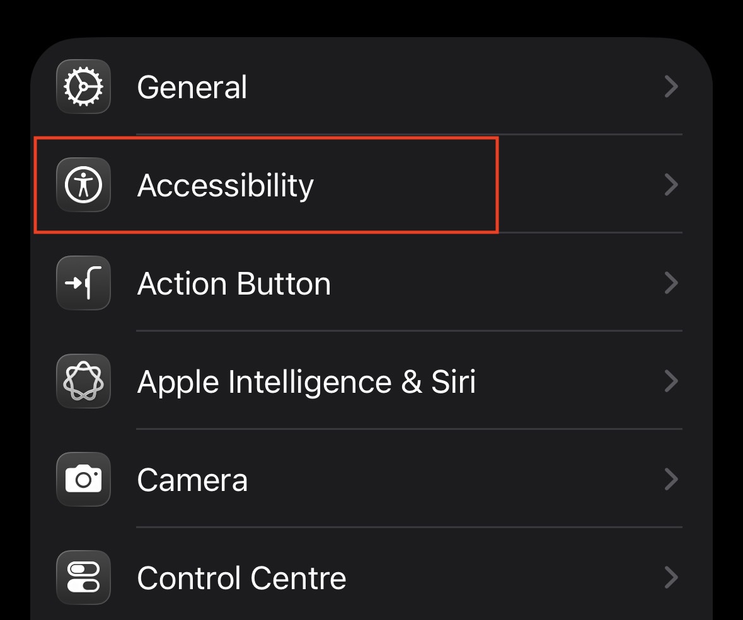
Task: Tap the Action Button icon
Action: (83, 283)
